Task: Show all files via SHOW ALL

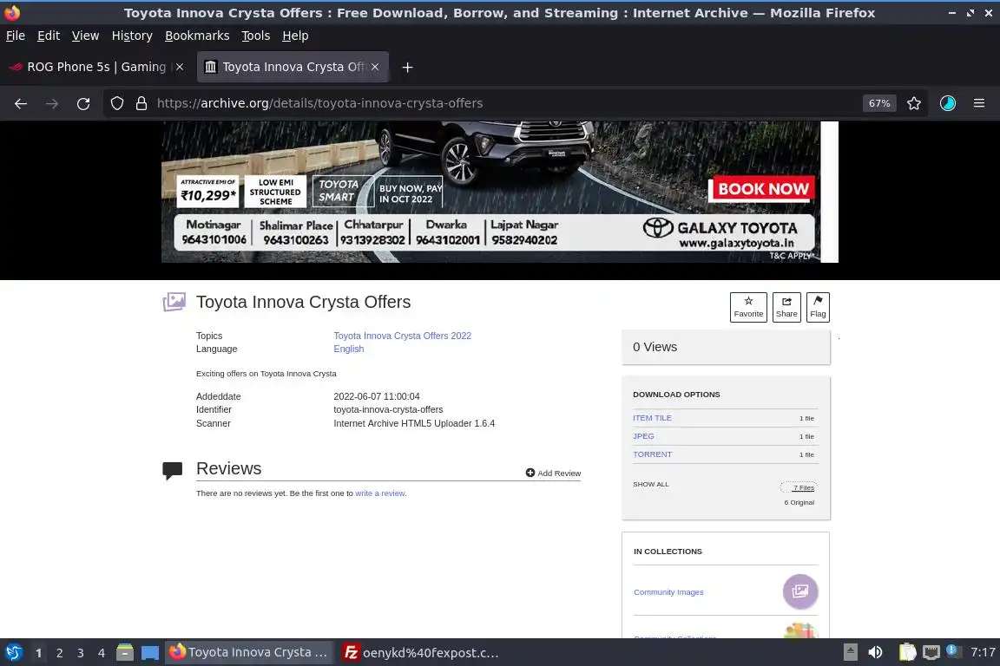Action: click(650, 485)
